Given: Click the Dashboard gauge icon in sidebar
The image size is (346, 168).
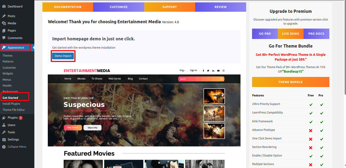Looking at the screenshot, I should coord(4,6).
